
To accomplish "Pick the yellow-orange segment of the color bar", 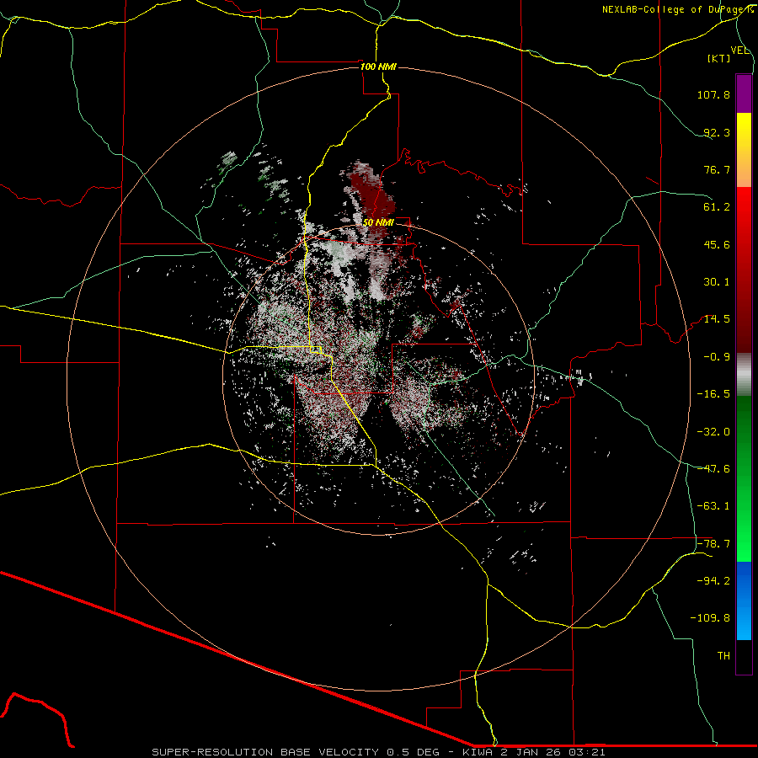I will click(744, 150).
